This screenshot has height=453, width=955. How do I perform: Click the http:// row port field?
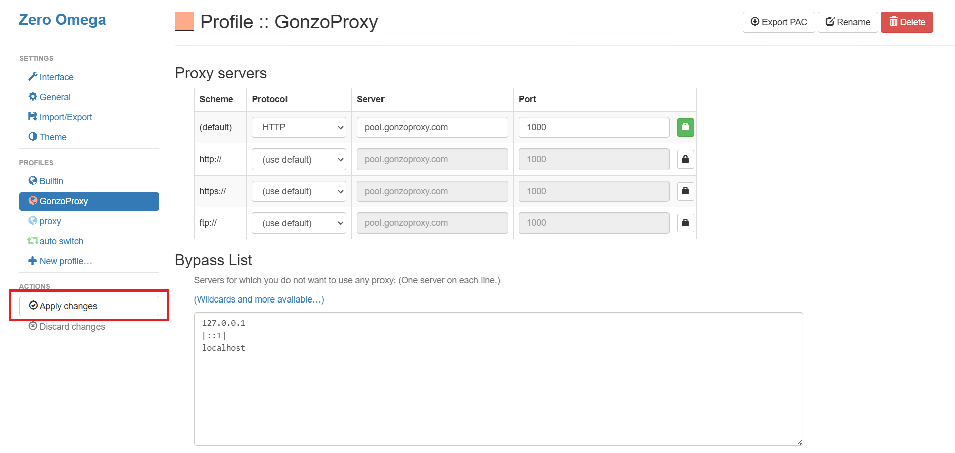point(594,159)
